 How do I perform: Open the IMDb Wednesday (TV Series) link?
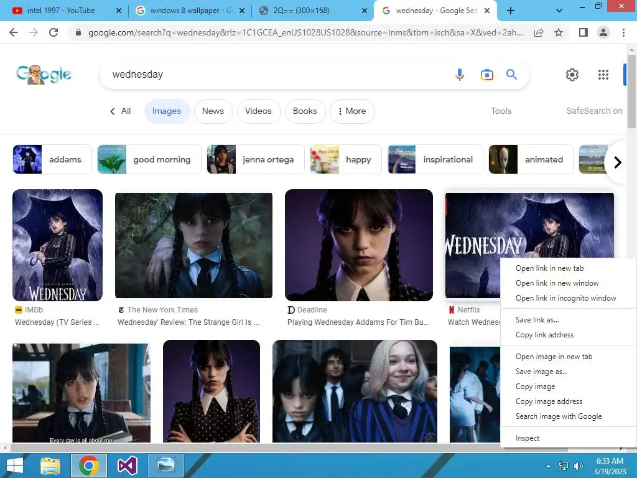[x=57, y=322]
